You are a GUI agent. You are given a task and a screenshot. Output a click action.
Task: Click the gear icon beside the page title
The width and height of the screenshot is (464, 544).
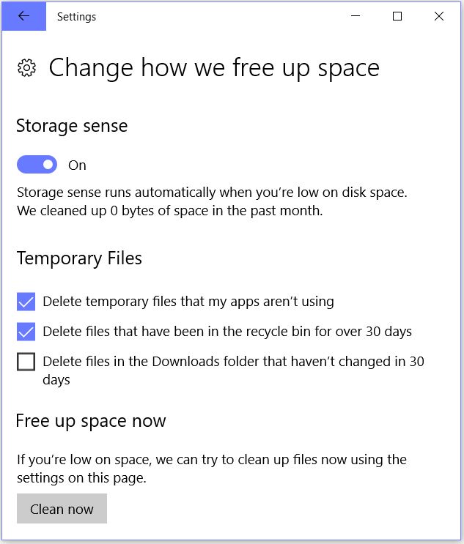[26, 67]
